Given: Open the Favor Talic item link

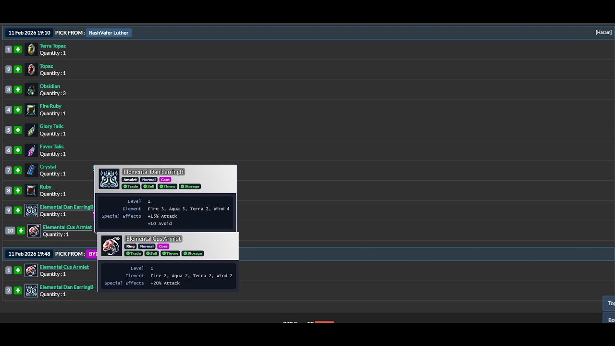Looking at the screenshot, I should (x=51, y=147).
